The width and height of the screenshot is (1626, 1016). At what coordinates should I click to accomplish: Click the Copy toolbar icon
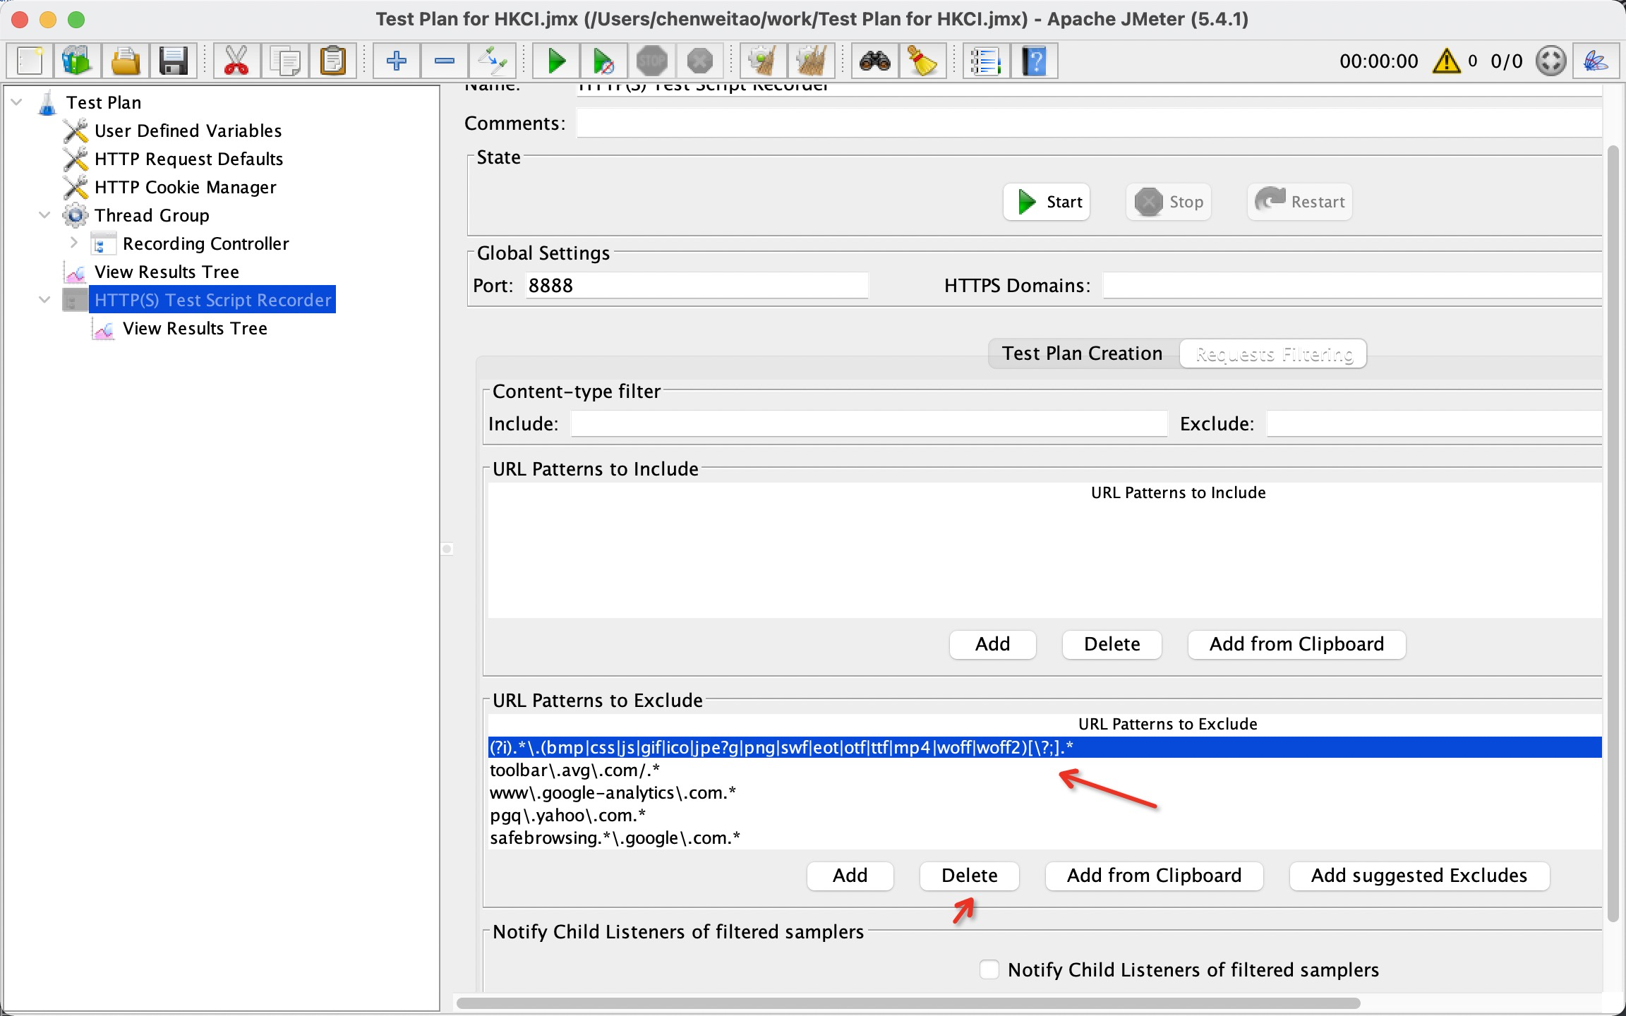point(285,61)
